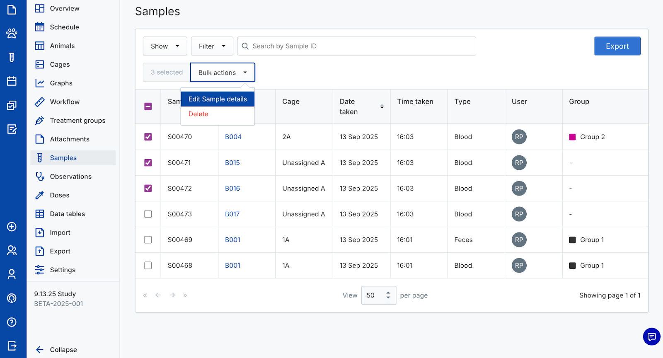
Task: Click the paw print icon in left rail
Action: 12,33
